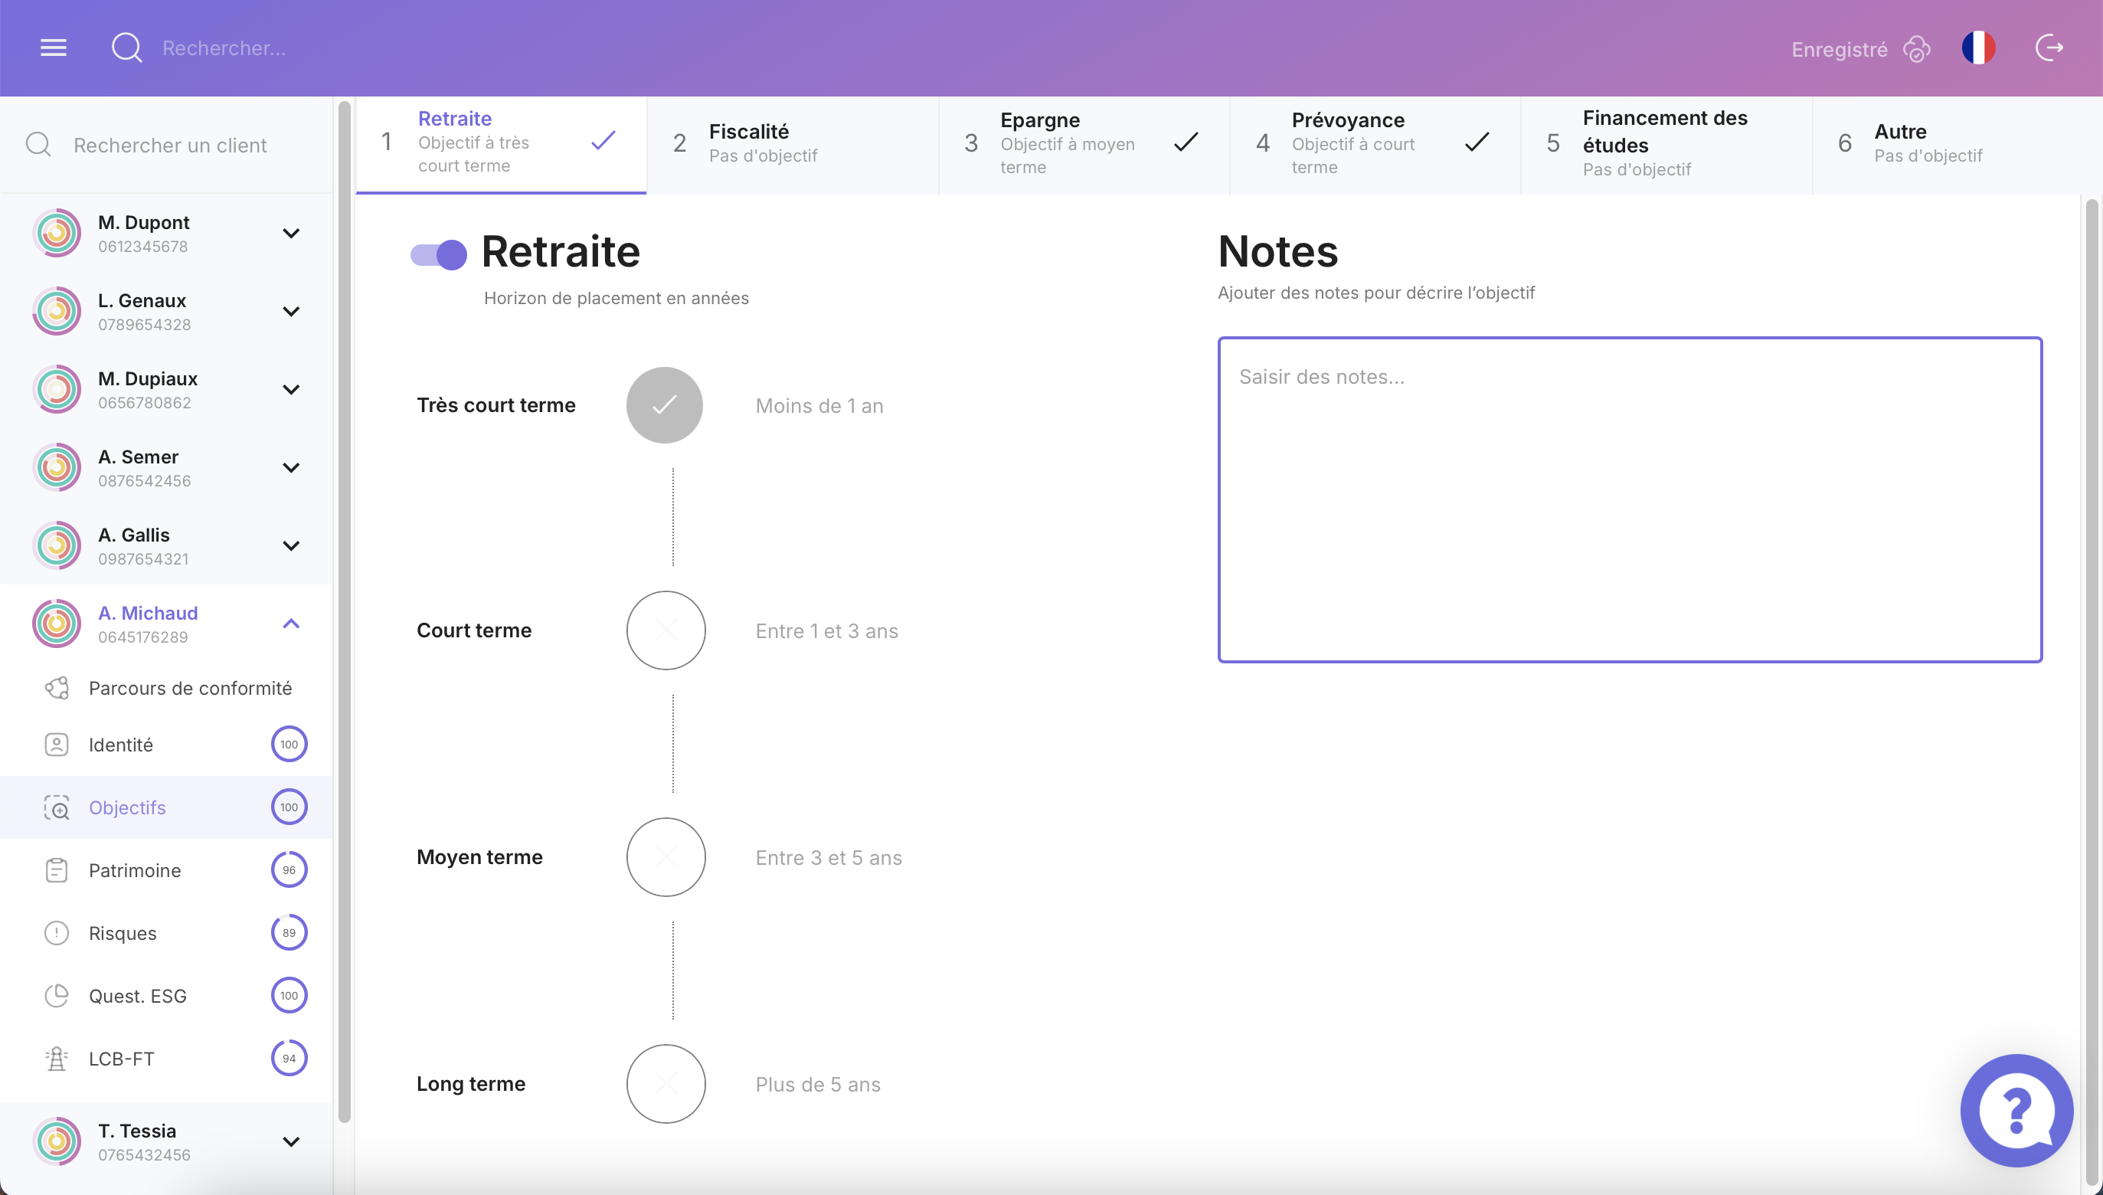Image resolution: width=2103 pixels, height=1195 pixels.
Task: Expand the T. Tessia client entry
Action: click(x=290, y=1141)
